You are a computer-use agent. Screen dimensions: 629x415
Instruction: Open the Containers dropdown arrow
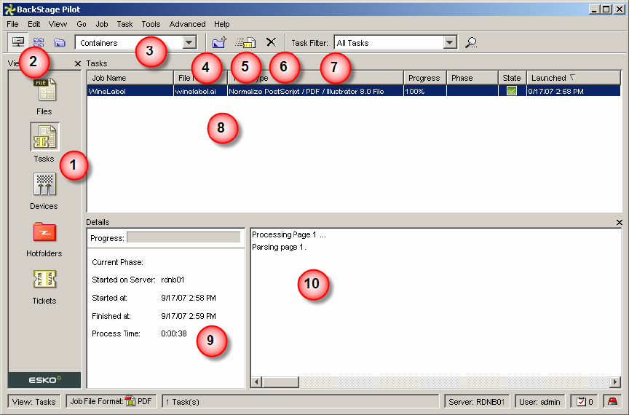point(189,42)
